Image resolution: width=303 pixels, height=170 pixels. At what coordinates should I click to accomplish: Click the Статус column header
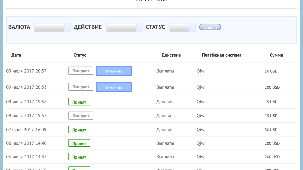pos(80,55)
